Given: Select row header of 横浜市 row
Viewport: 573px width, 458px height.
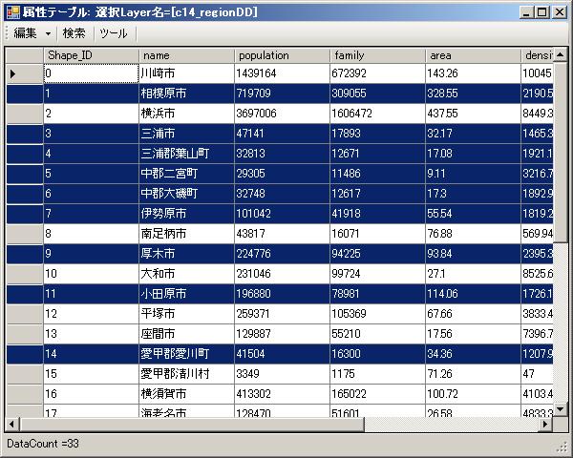Looking at the screenshot, I should 24,114.
